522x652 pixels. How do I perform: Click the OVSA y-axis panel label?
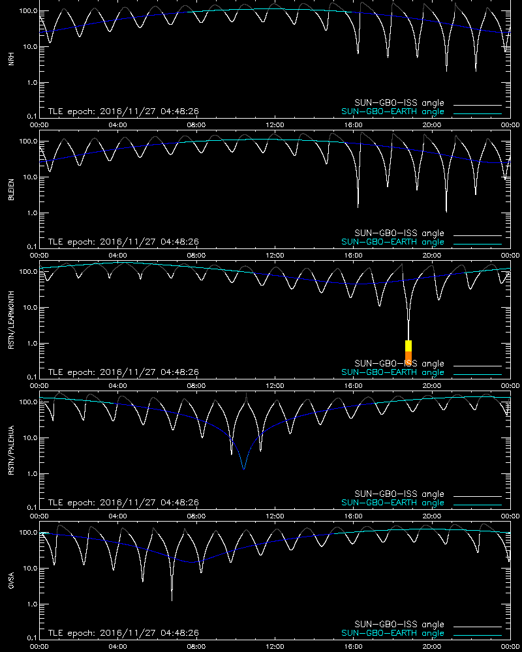11,580
